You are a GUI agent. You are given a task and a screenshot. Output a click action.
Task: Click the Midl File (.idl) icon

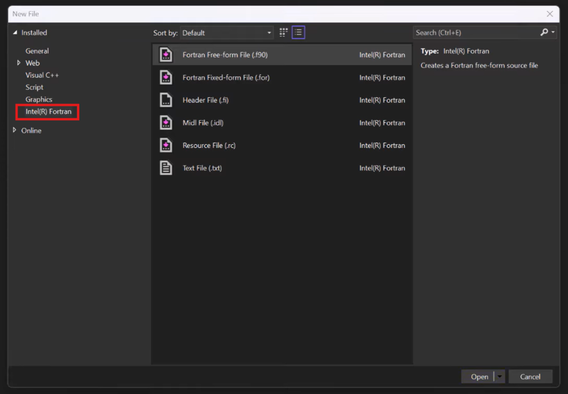(x=166, y=122)
